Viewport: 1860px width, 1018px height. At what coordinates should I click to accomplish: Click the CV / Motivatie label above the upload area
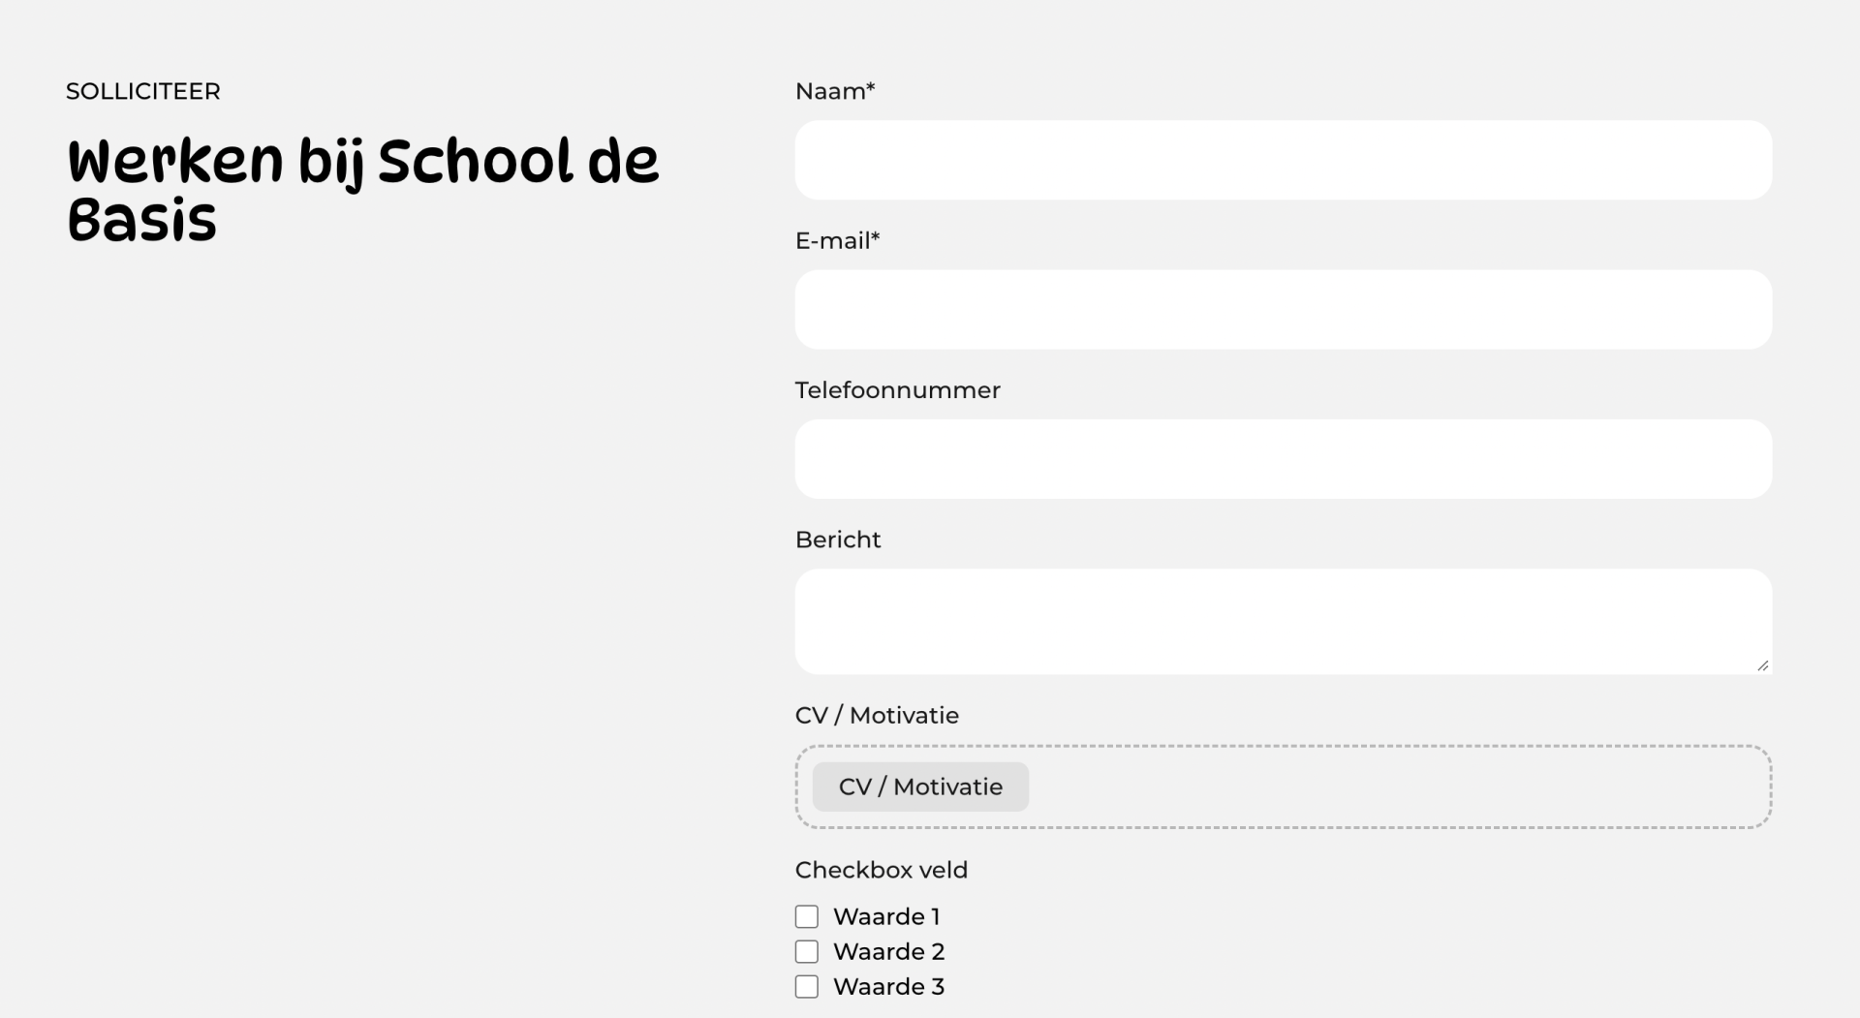(877, 716)
